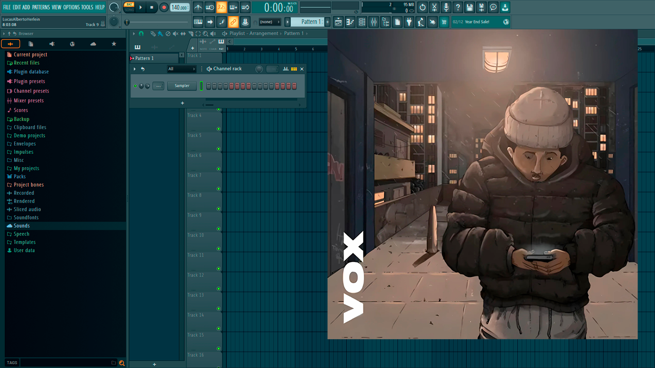This screenshot has width=655, height=368.
Task: Open the plugin picker plug icon
Action: (x=409, y=22)
